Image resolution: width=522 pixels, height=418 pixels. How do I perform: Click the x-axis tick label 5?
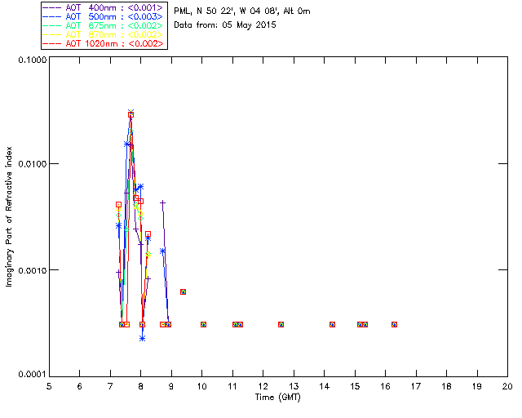(x=49, y=386)
